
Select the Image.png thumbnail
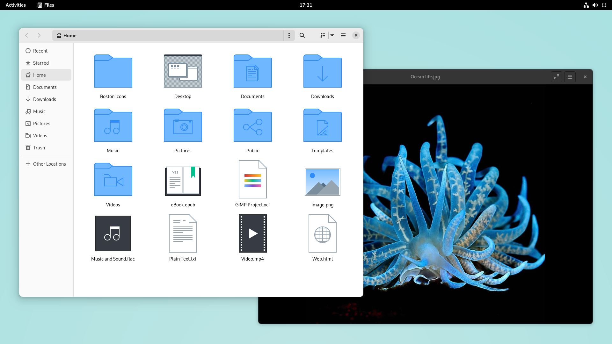point(322,182)
